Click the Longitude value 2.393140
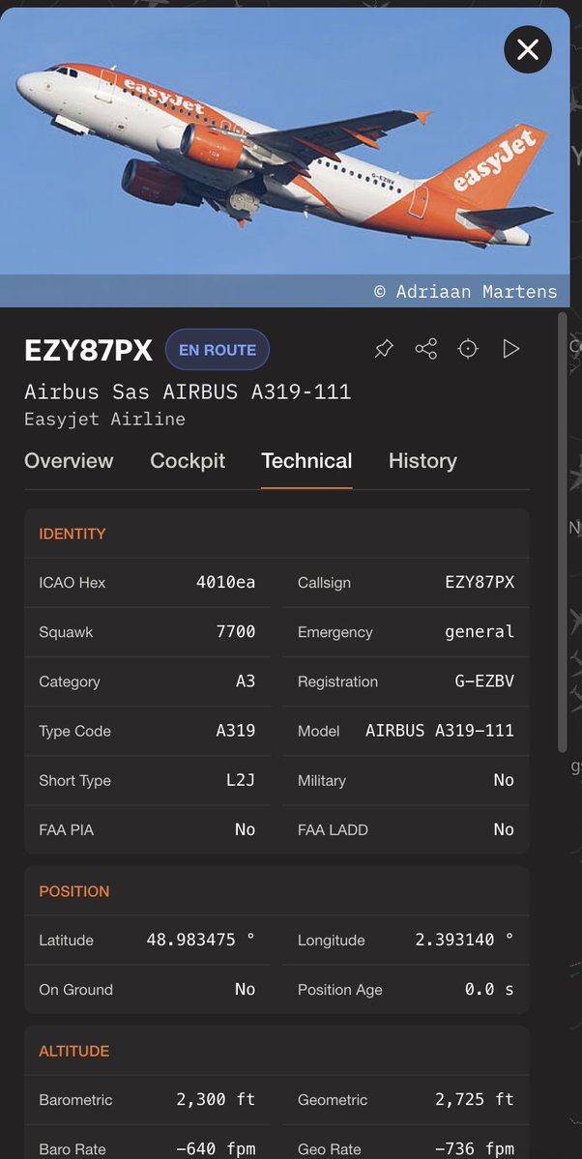Viewport: 582px width, 1159px height. pyautogui.click(x=464, y=941)
